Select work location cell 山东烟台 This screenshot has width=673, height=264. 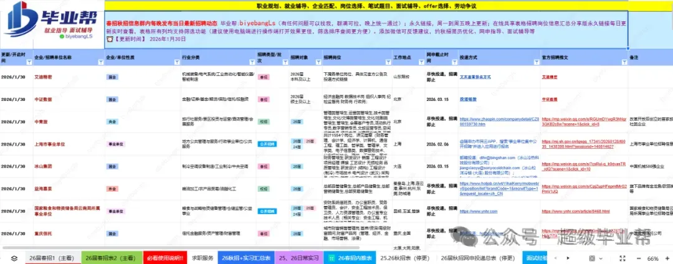(x=408, y=77)
